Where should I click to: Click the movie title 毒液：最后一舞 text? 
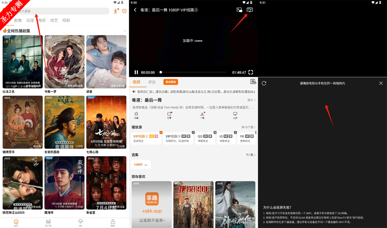(x=147, y=100)
